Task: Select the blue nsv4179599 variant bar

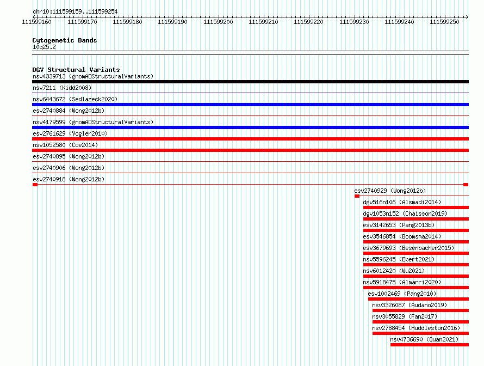Action: (x=250, y=127)
